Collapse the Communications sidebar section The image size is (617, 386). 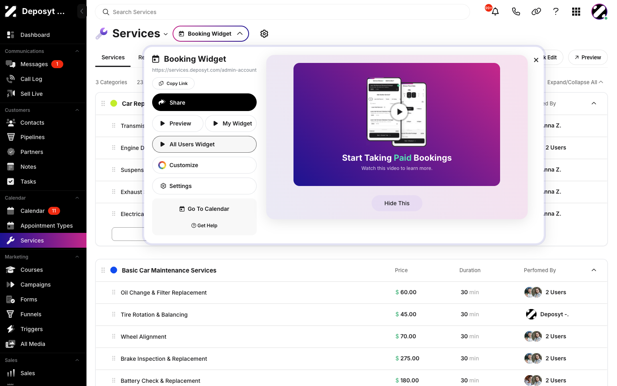(77, 51)
